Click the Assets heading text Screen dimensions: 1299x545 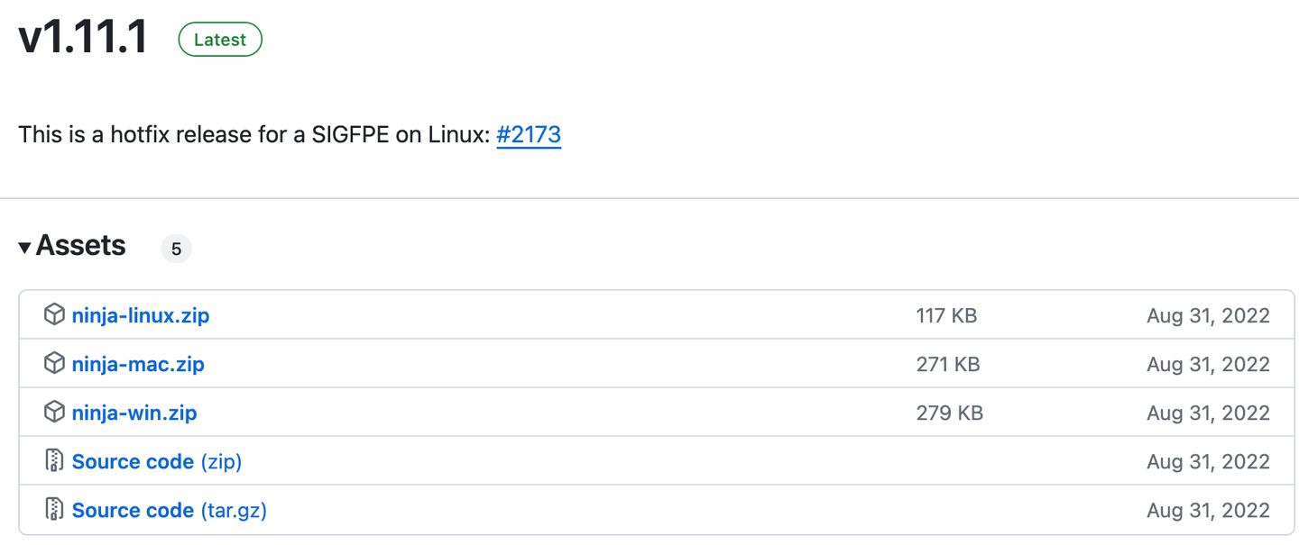[81, 246]
